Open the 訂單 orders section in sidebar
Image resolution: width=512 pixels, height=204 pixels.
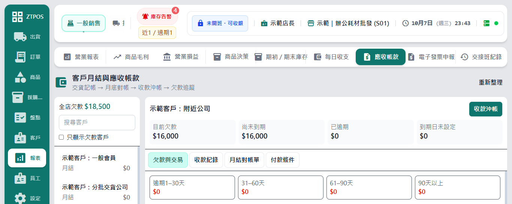27,57
